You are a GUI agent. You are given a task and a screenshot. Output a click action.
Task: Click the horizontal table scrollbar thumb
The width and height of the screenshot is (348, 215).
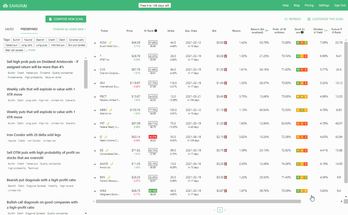click(198, 202)
